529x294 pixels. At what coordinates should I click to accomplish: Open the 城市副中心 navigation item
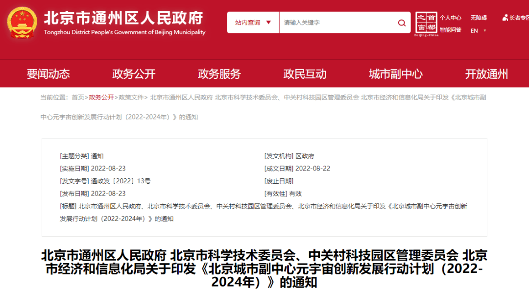[x=396, y=74]
